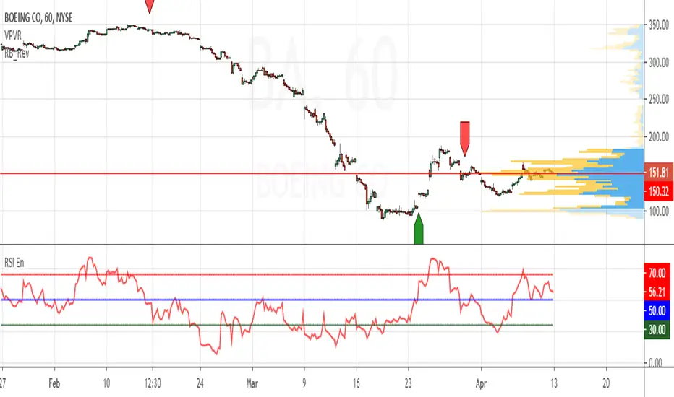Click the Mar date on time axis
The width and height of the screenshot is (674, 397).
(x=252, y=383)
